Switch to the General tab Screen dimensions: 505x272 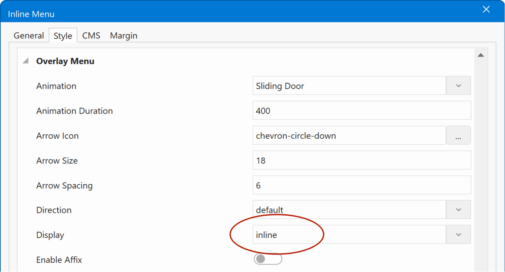29,36
